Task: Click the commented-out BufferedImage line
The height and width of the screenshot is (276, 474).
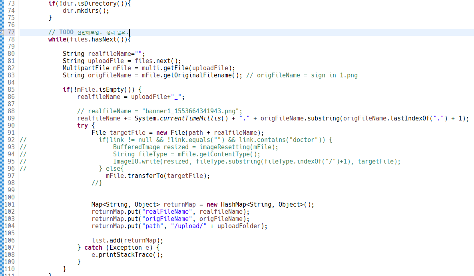Action: coord(195,147)
